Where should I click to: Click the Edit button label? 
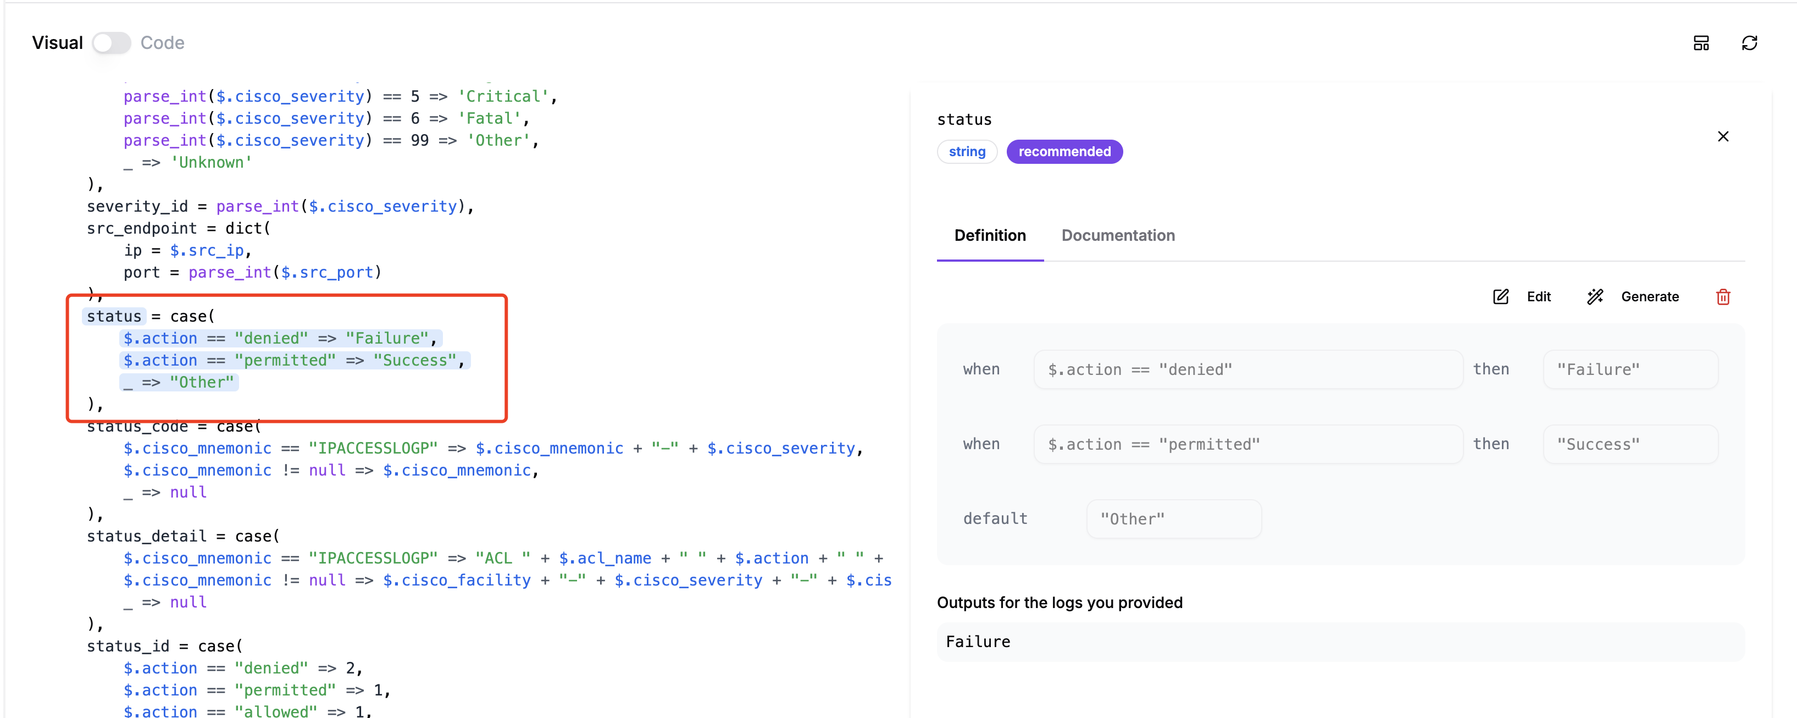click(x=1538, y=296)
